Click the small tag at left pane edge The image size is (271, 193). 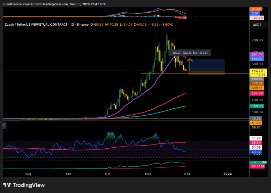pyautogui.click(x=3, y=125)
